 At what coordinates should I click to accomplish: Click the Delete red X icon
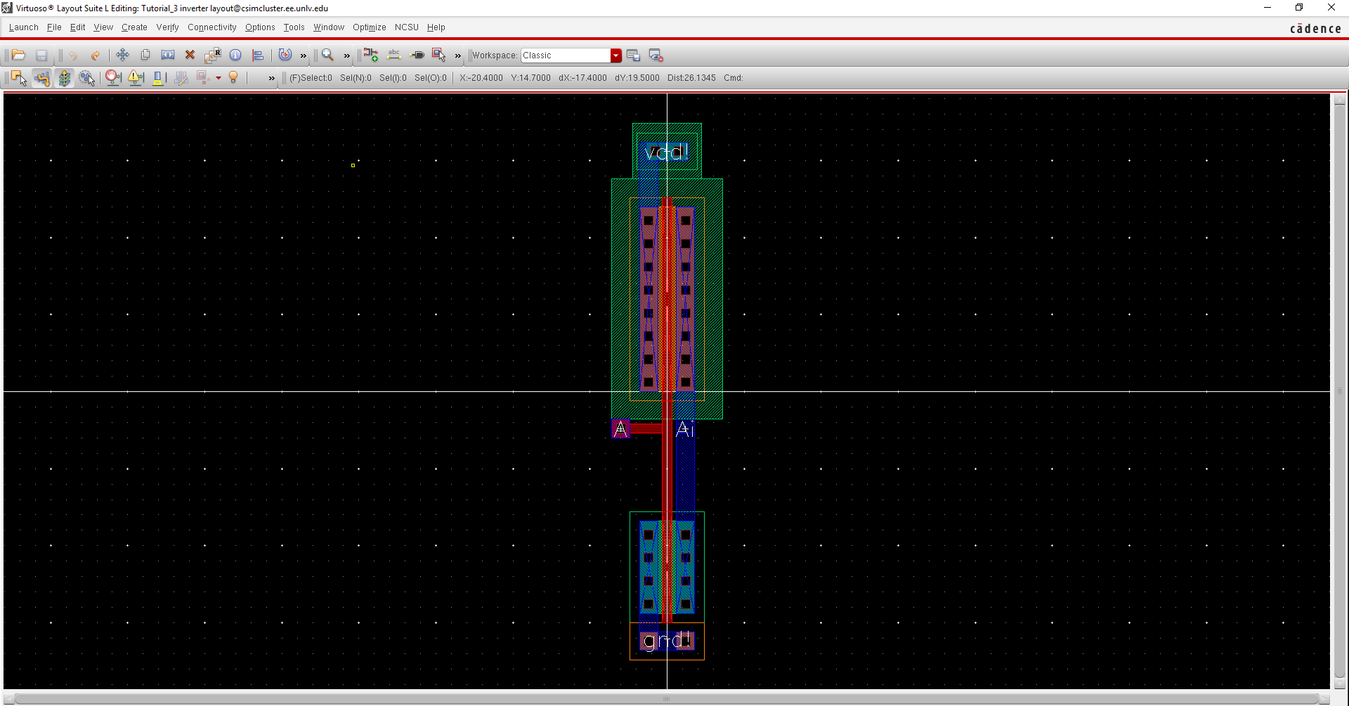(x=190, y=55)
